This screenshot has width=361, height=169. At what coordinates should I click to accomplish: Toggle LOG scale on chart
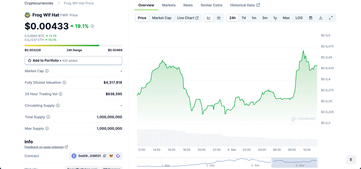299,18
